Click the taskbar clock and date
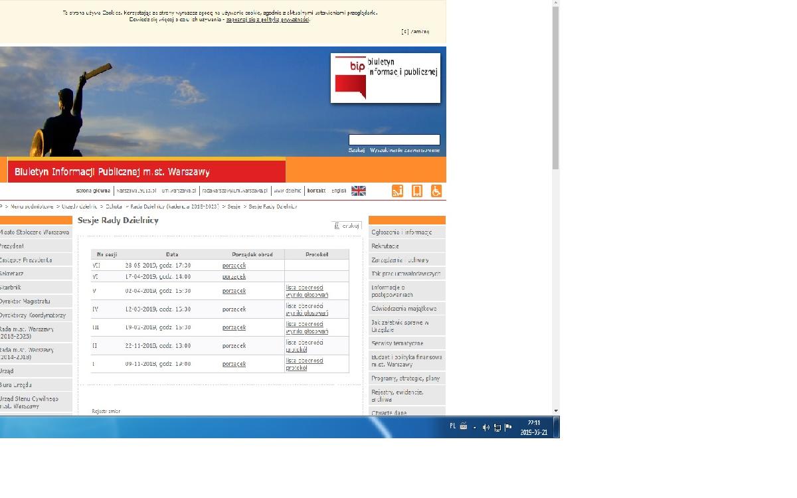 tap(534, 428)
